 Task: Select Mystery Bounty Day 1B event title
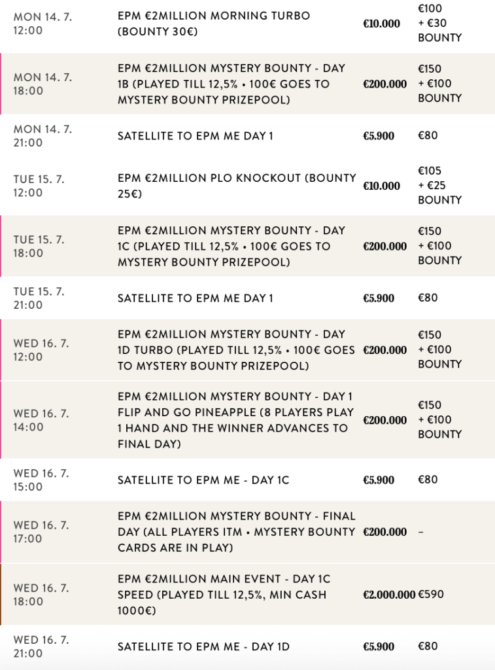tap(232, 84)
